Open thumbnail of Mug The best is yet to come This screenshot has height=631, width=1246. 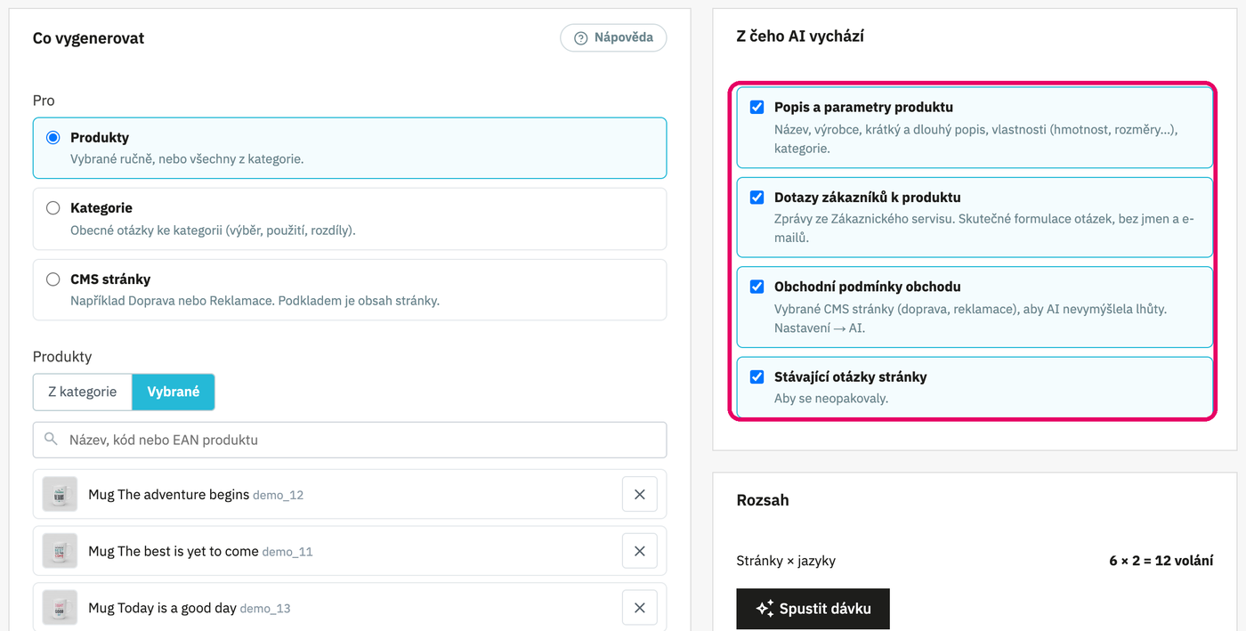[60, 551]
